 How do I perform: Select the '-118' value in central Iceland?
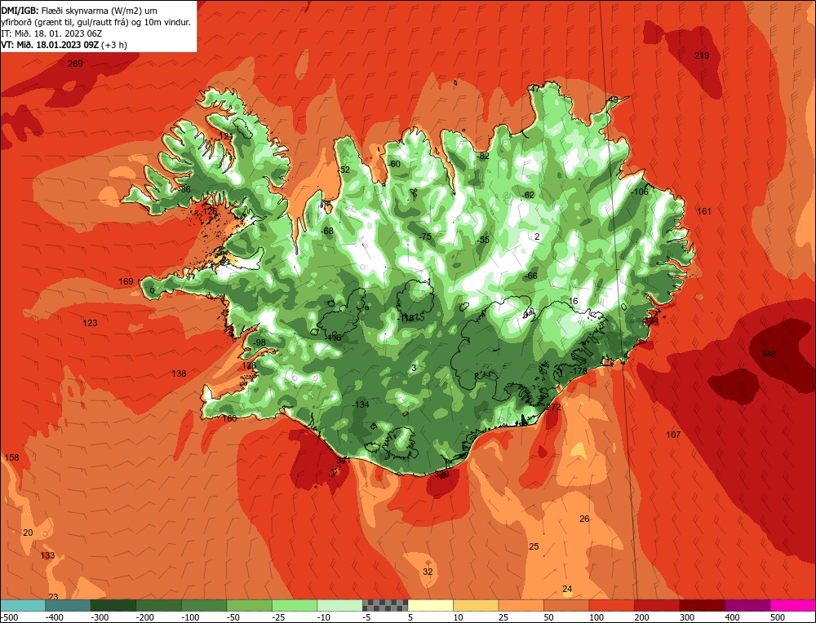(x=405, y=318)
